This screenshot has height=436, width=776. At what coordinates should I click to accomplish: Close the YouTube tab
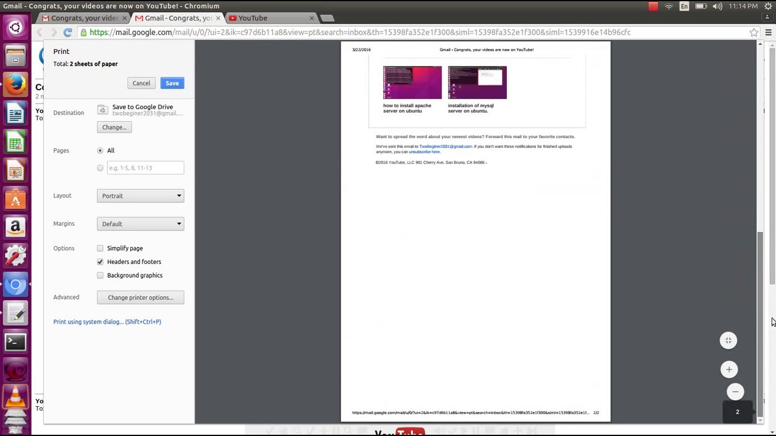pyautogui.click(x=312, y=18)
